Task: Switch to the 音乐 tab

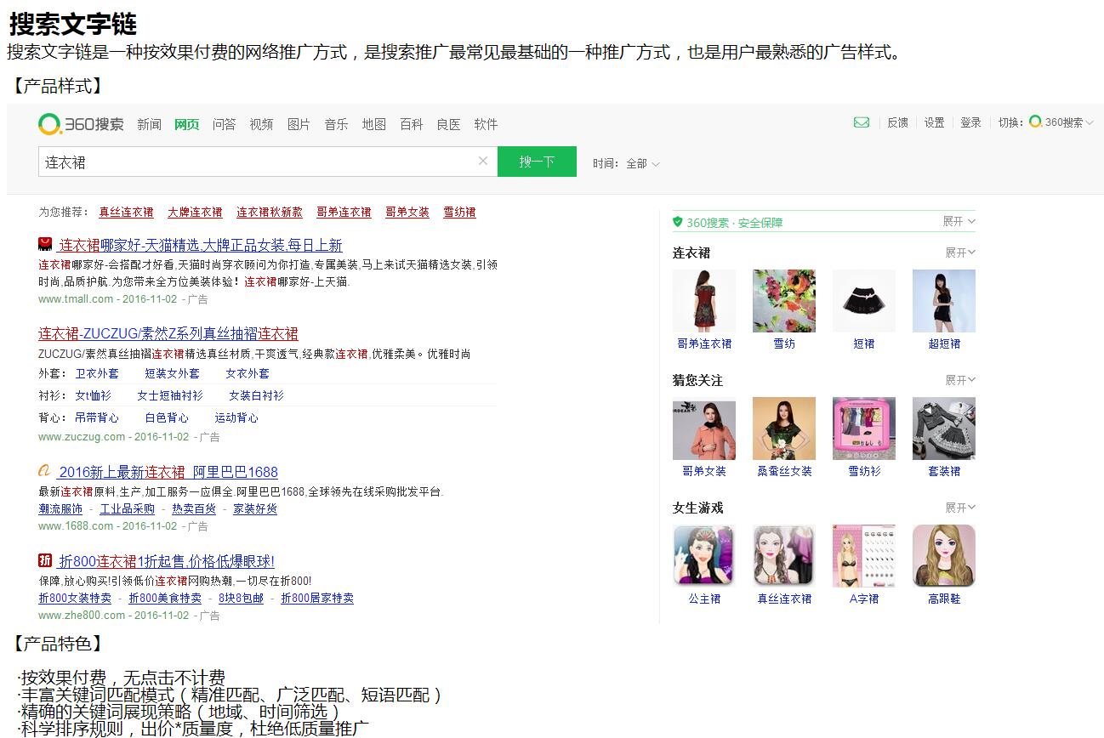Action: coord(336,124)
